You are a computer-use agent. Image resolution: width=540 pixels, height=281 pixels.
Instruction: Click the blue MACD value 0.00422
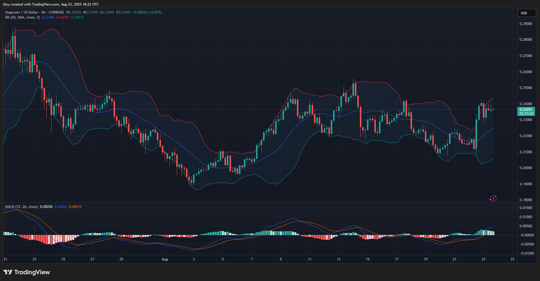point(61,207)
